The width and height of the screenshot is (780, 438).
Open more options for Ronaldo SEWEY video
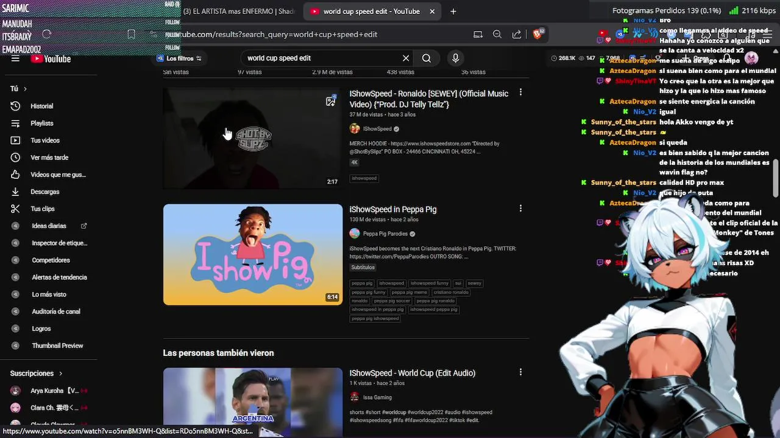click(520, 92)
